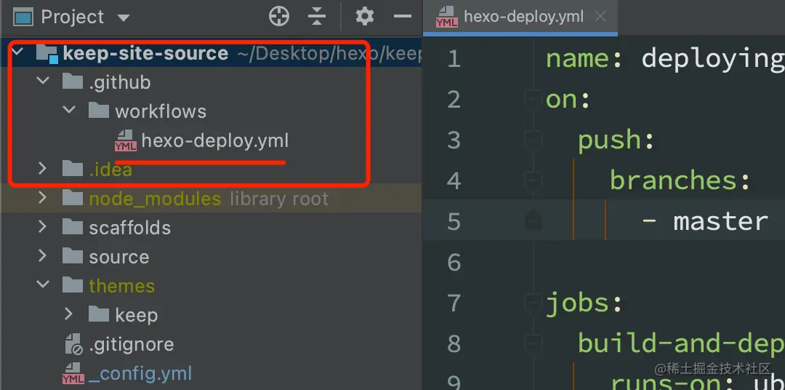Image resolution: width=785 pixels, height=390 pixels.
Task: Select the _config.yml file
Action: (x=211, y=373)
